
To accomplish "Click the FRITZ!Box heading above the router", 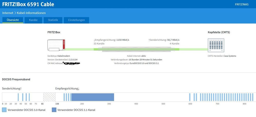I will [54, 32].
